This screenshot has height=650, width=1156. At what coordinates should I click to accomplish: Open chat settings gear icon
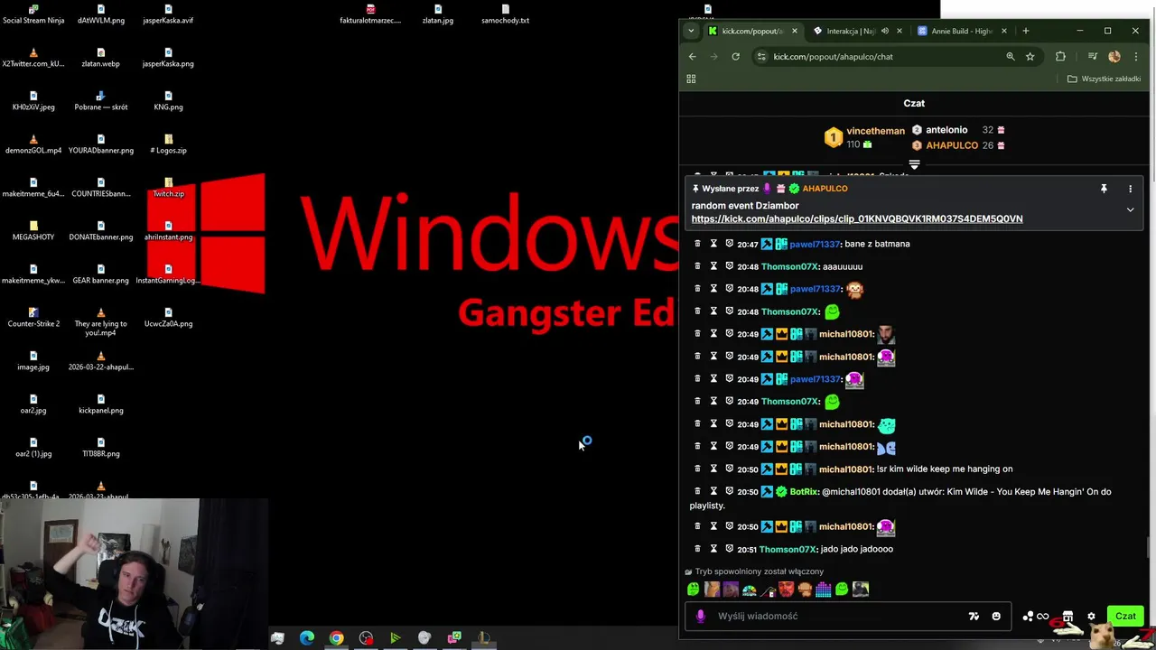(x=1091, y=617)
